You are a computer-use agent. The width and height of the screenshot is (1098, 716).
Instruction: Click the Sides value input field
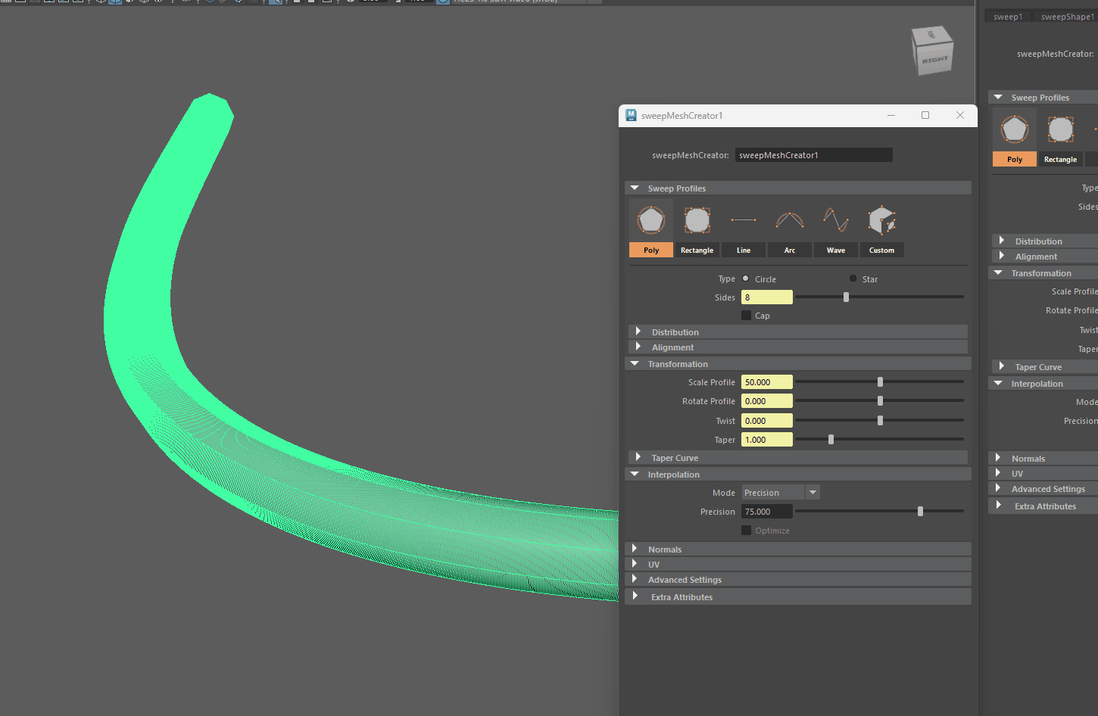766,297
